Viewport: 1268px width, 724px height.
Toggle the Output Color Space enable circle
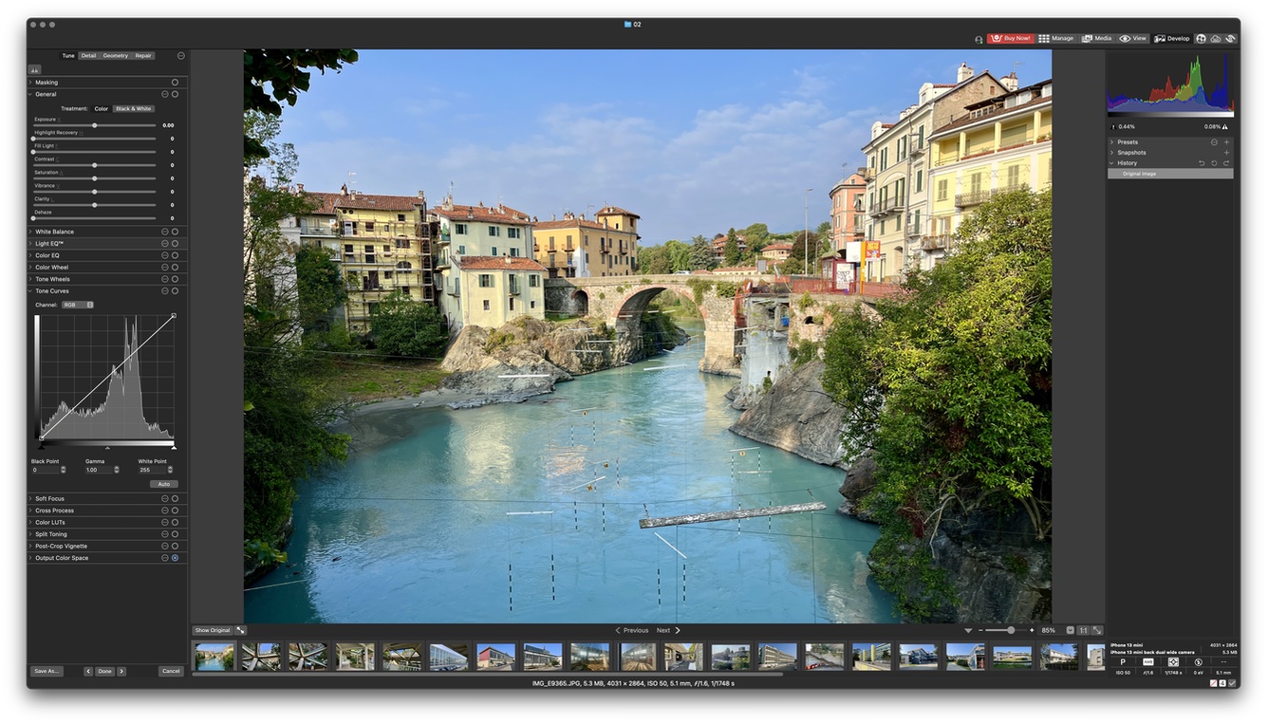coord(175,558)
